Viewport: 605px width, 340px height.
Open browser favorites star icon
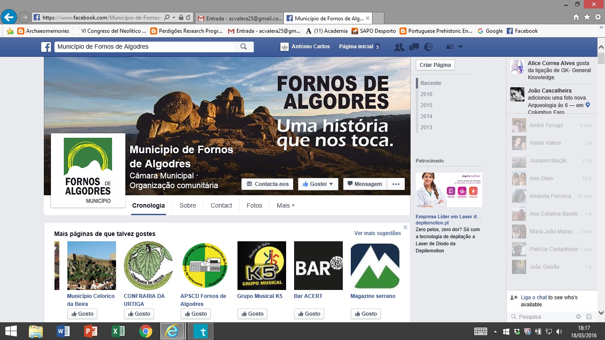pyautogui.click(x=587, y=17)
